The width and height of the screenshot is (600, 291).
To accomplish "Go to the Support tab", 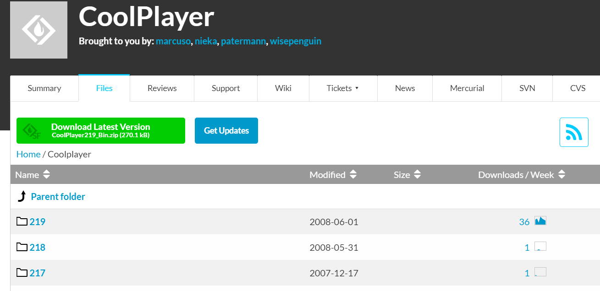I will click(x=226, y=88).
